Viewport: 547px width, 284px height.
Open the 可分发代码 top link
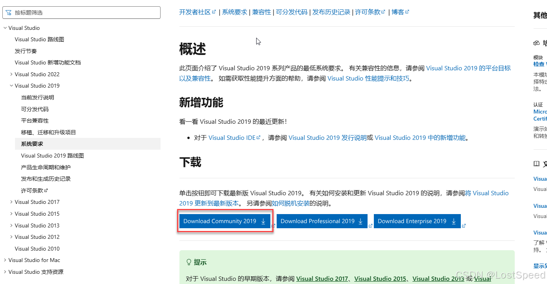[x=292, y=12]
